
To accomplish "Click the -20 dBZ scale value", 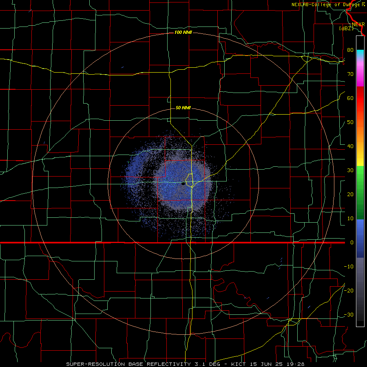I will [349, 291].
